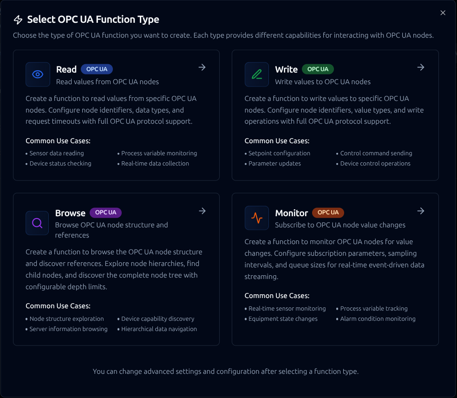Click the arrow on the Write card
457x398 pixels.
point(421,67)
